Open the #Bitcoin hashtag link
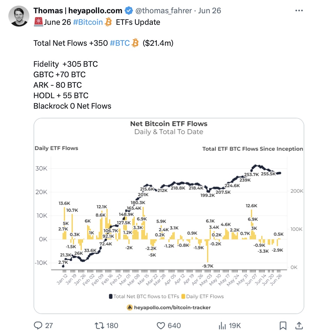The image size is (312, 334). [88, 22]
